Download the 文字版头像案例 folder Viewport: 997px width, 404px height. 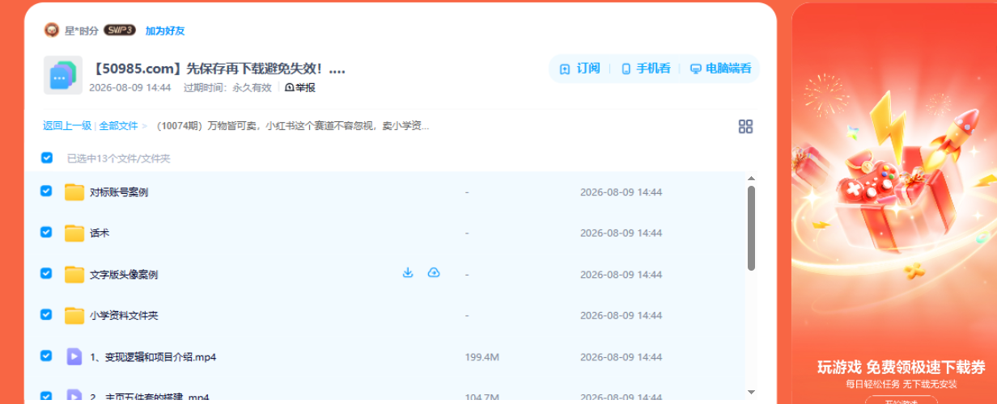pyautogui.click(x=408, y=273)
